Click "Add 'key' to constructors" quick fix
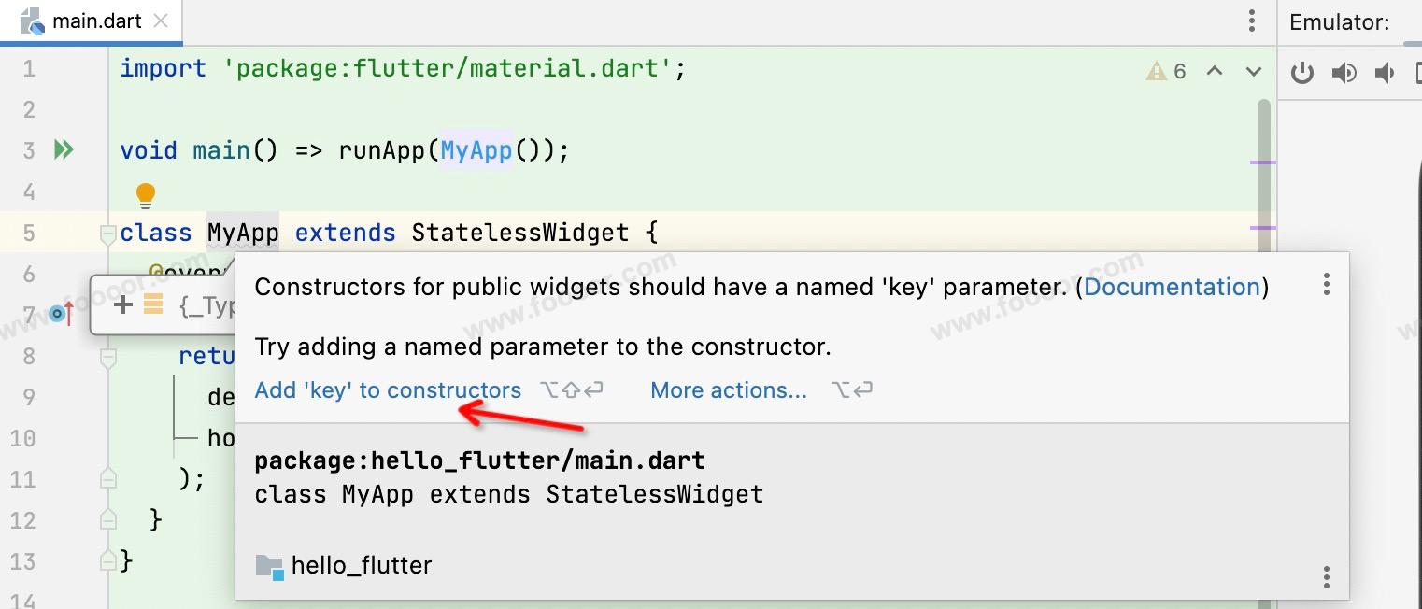 pyautogui.click(x=388, y=390)
